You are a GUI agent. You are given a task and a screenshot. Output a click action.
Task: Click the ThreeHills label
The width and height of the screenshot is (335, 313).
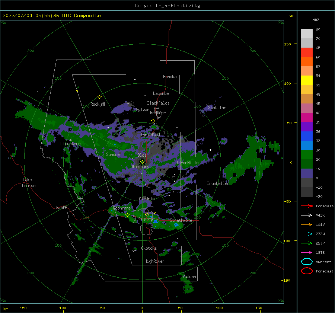187,163
